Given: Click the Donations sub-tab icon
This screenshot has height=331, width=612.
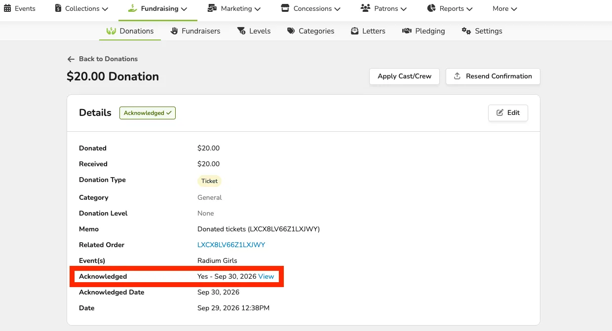Looking at the screenshot, I should [111, 31].
